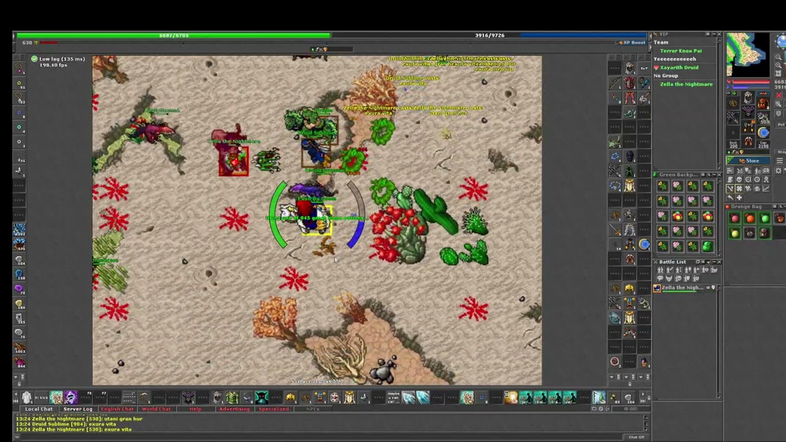Viewport: 786px width, 442px height.
Task: Select Yeeeeeeeeeeeh in the VIP list
Action: (674, 59)
